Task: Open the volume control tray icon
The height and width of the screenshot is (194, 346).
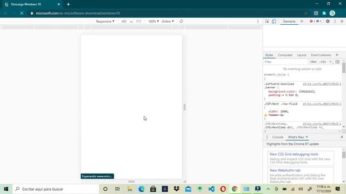Action: (301, 189)
